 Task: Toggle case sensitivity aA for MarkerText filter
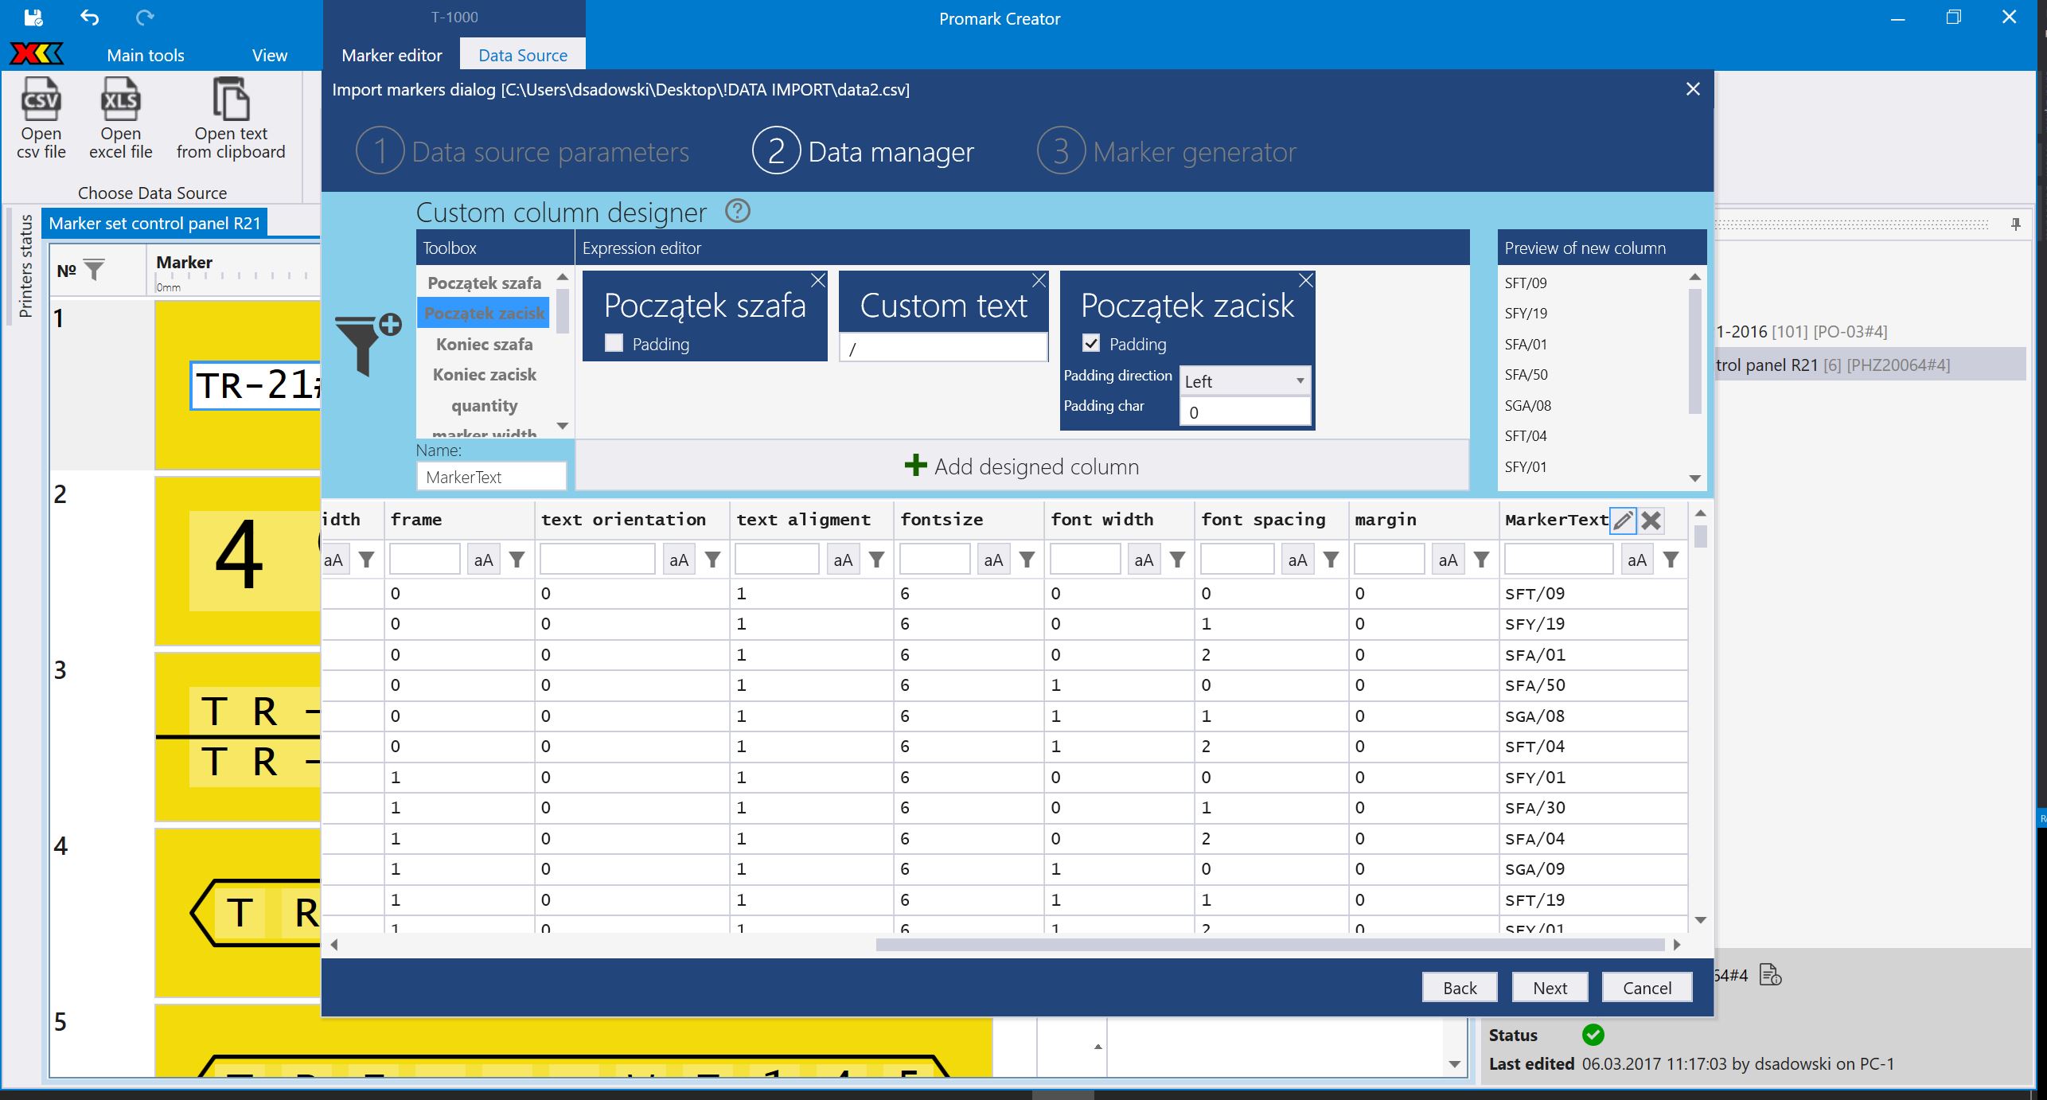click(1637, 560)
